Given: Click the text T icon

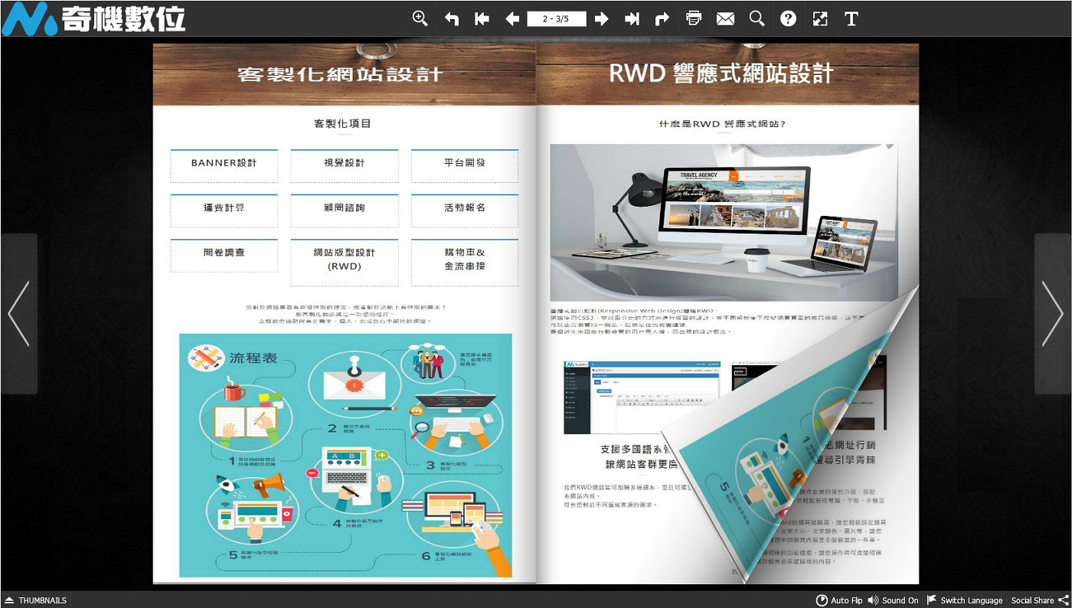Looking at the screenshot, I should point(851,18).
